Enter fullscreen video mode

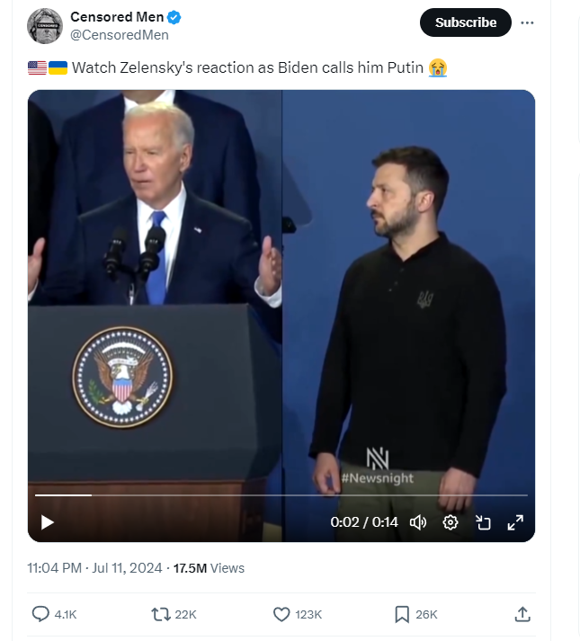point(515,522)
